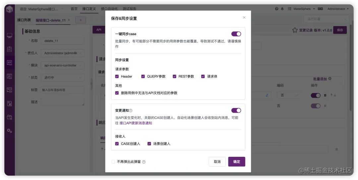Open the 模块 api-scenario-controller dropdown
The height and width of the screenshot is (180, 358).
tap(63, 65)
